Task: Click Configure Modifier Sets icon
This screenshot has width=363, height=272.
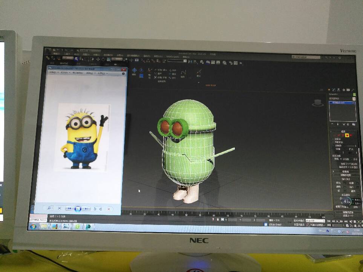Action: coord(354,124)
